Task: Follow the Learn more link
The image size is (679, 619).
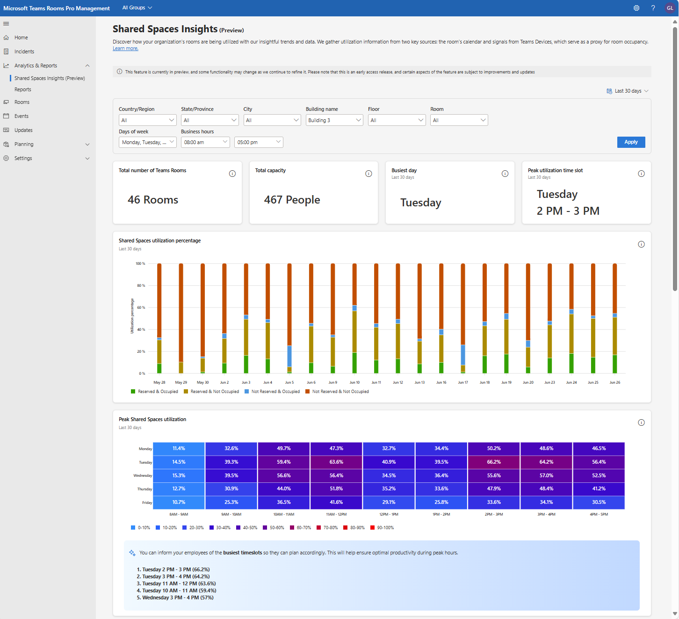Action: pyautogui.click(x=125, y=49)
